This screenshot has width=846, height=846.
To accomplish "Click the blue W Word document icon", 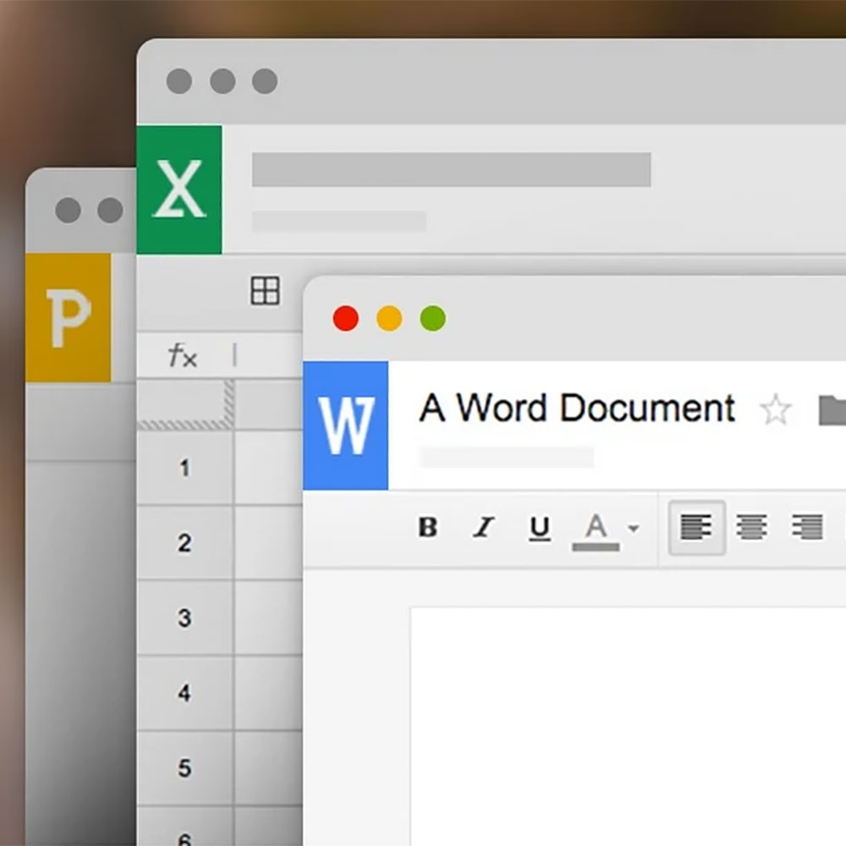I will 345,426.
